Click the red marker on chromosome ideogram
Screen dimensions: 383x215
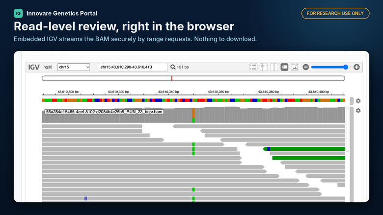(172, 78)
